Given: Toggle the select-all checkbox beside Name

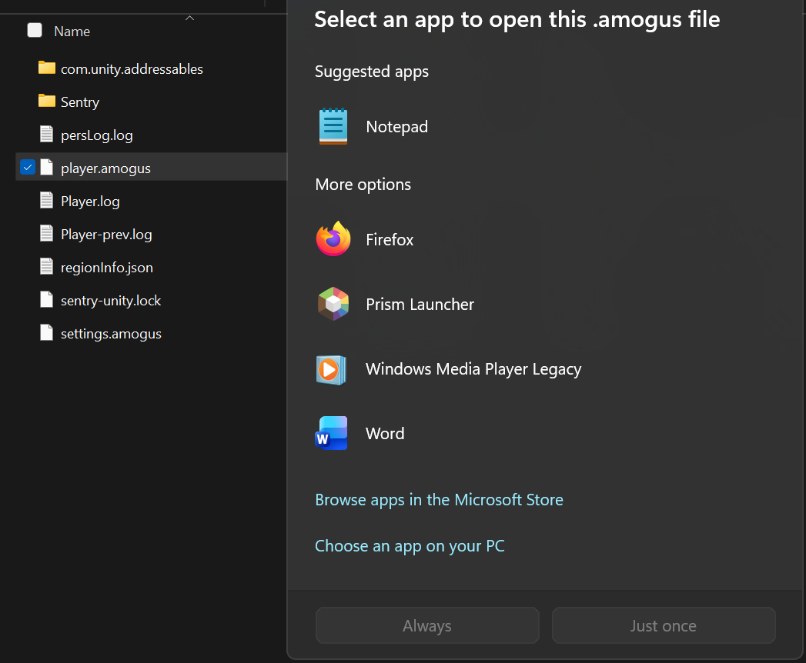Looking at the screenshot, I should coord(35,30).
